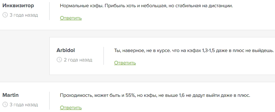Click the "3 года назад" timestamp under Инквизитор
The height and width of the screenshot is (112, 275).
[24, 15]
